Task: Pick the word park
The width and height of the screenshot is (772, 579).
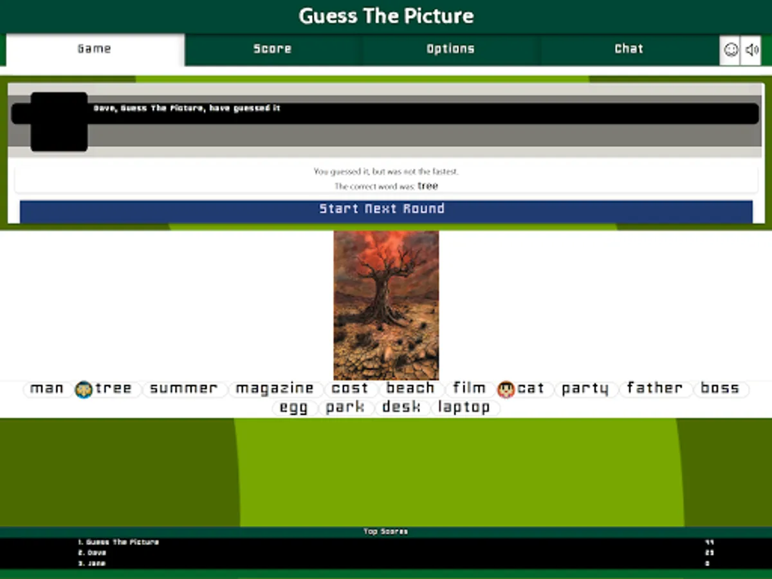Action: [345, 408]
